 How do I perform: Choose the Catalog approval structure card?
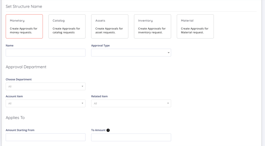click(x=67, y=26)
